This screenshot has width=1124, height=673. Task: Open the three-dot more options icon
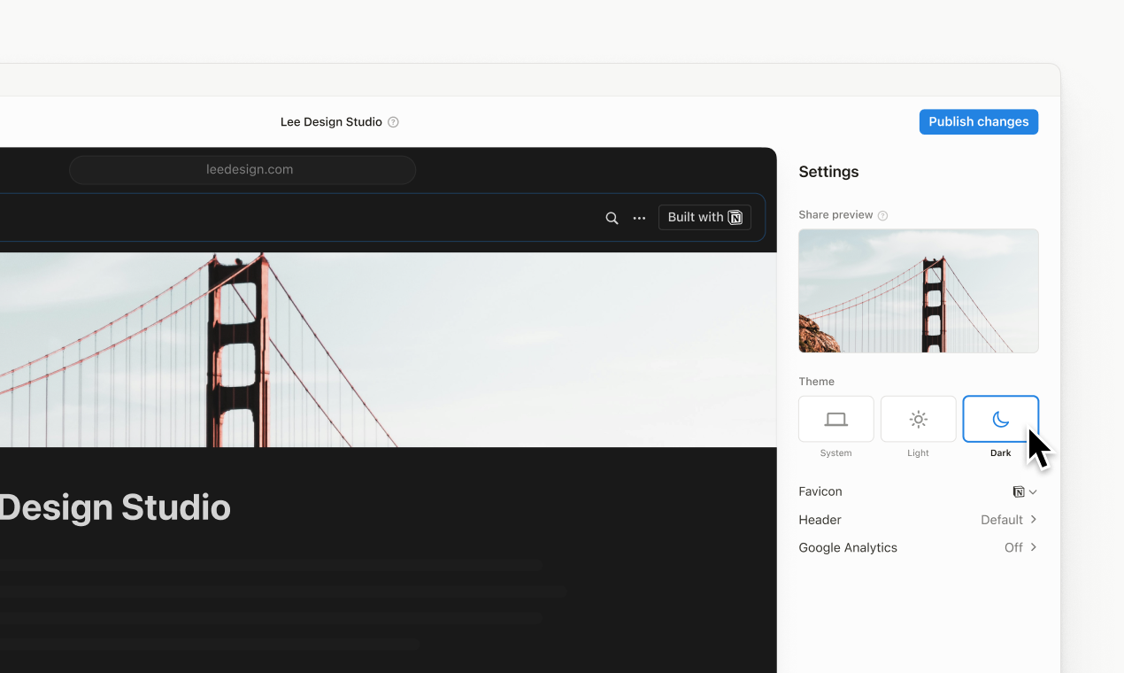click(x=639, y=217)
